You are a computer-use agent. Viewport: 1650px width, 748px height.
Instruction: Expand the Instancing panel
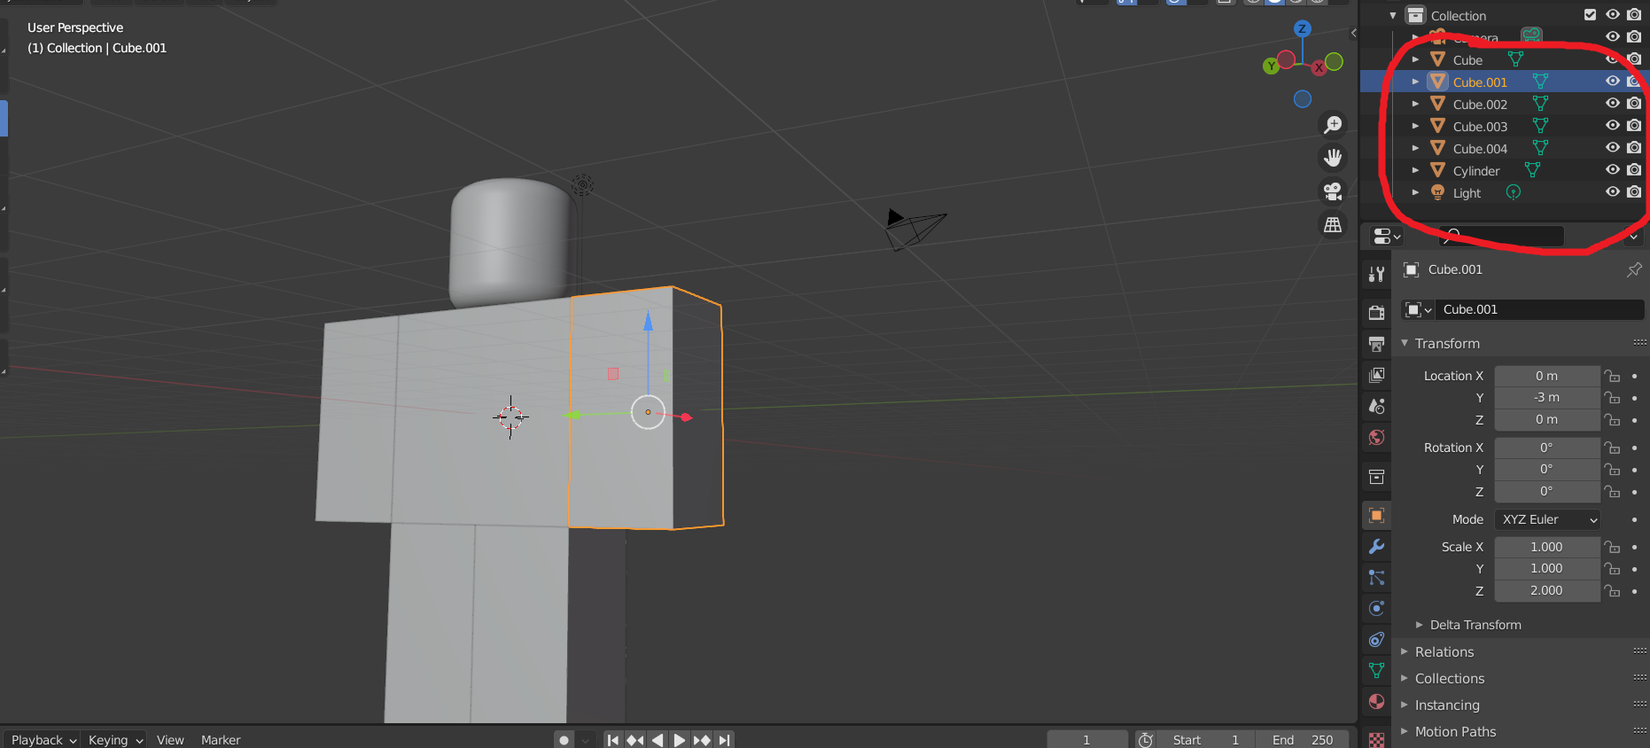[x=1405, y=705]
